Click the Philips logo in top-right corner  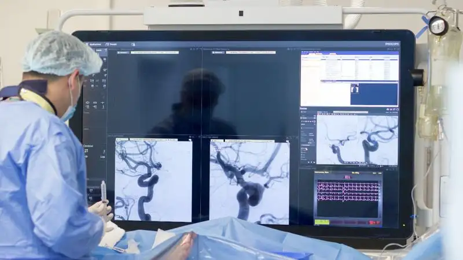(x=392, y=44)
